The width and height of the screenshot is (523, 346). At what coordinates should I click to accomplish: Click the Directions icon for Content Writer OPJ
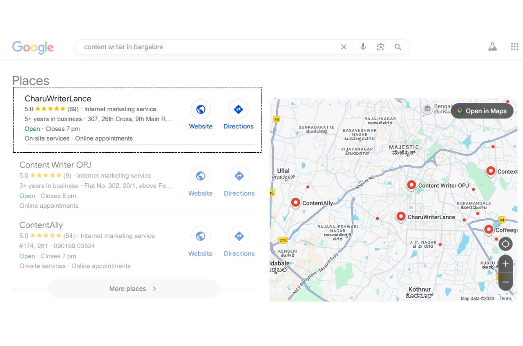click(x=239, y=176)
